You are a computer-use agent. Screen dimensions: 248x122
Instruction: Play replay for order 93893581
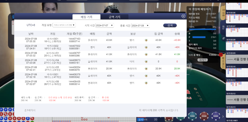pos(146,47)
